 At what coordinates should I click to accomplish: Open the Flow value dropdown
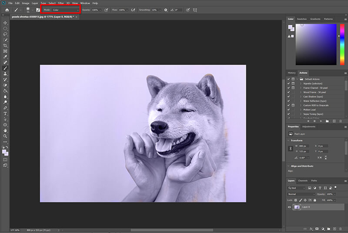(127, 10)
